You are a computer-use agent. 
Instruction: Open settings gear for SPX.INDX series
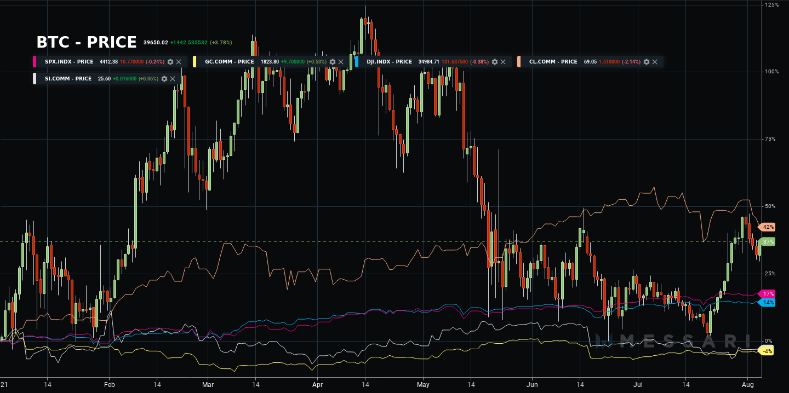pos(170,62)
